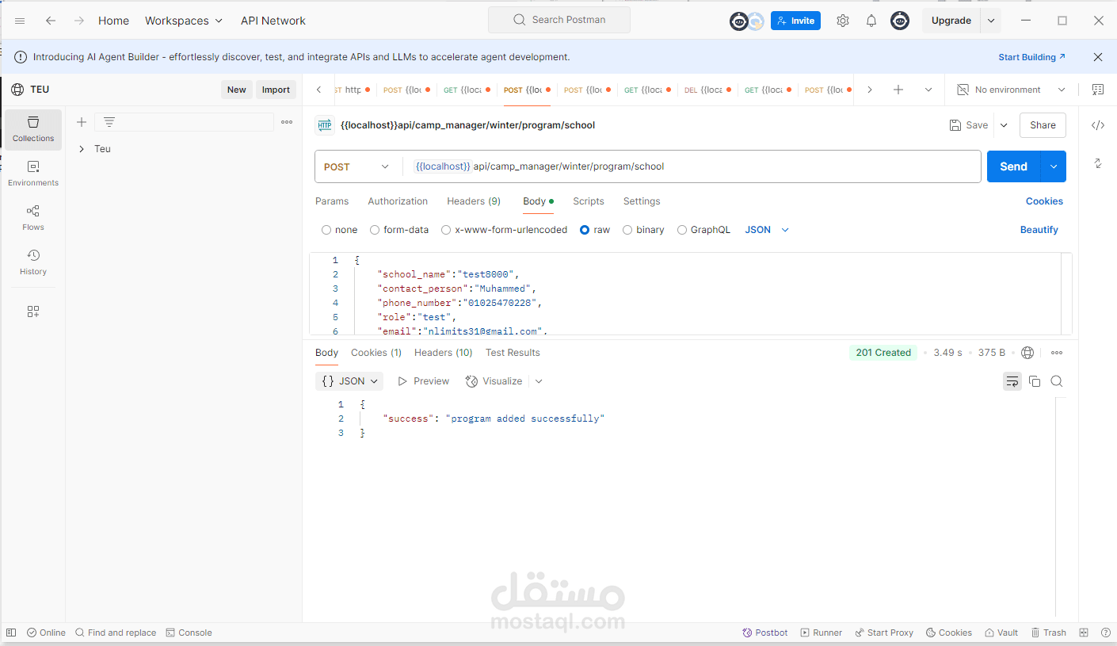Go forward with the right arrow
1117x646 pixels.
79,21
